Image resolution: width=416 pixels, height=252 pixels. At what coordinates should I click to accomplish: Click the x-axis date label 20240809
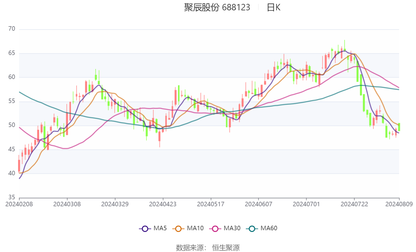click(x=399, y=204)
